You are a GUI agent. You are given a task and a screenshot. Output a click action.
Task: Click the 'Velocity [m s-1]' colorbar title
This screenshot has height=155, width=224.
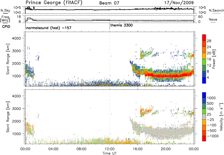(221, 117)
